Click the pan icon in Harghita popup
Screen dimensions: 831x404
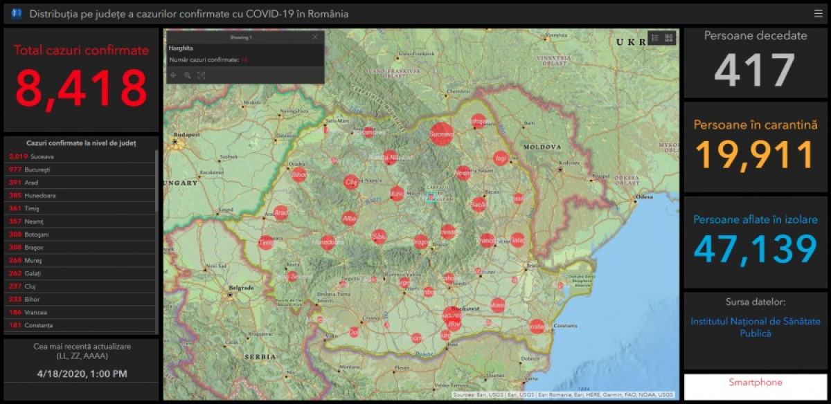(173, 75)
